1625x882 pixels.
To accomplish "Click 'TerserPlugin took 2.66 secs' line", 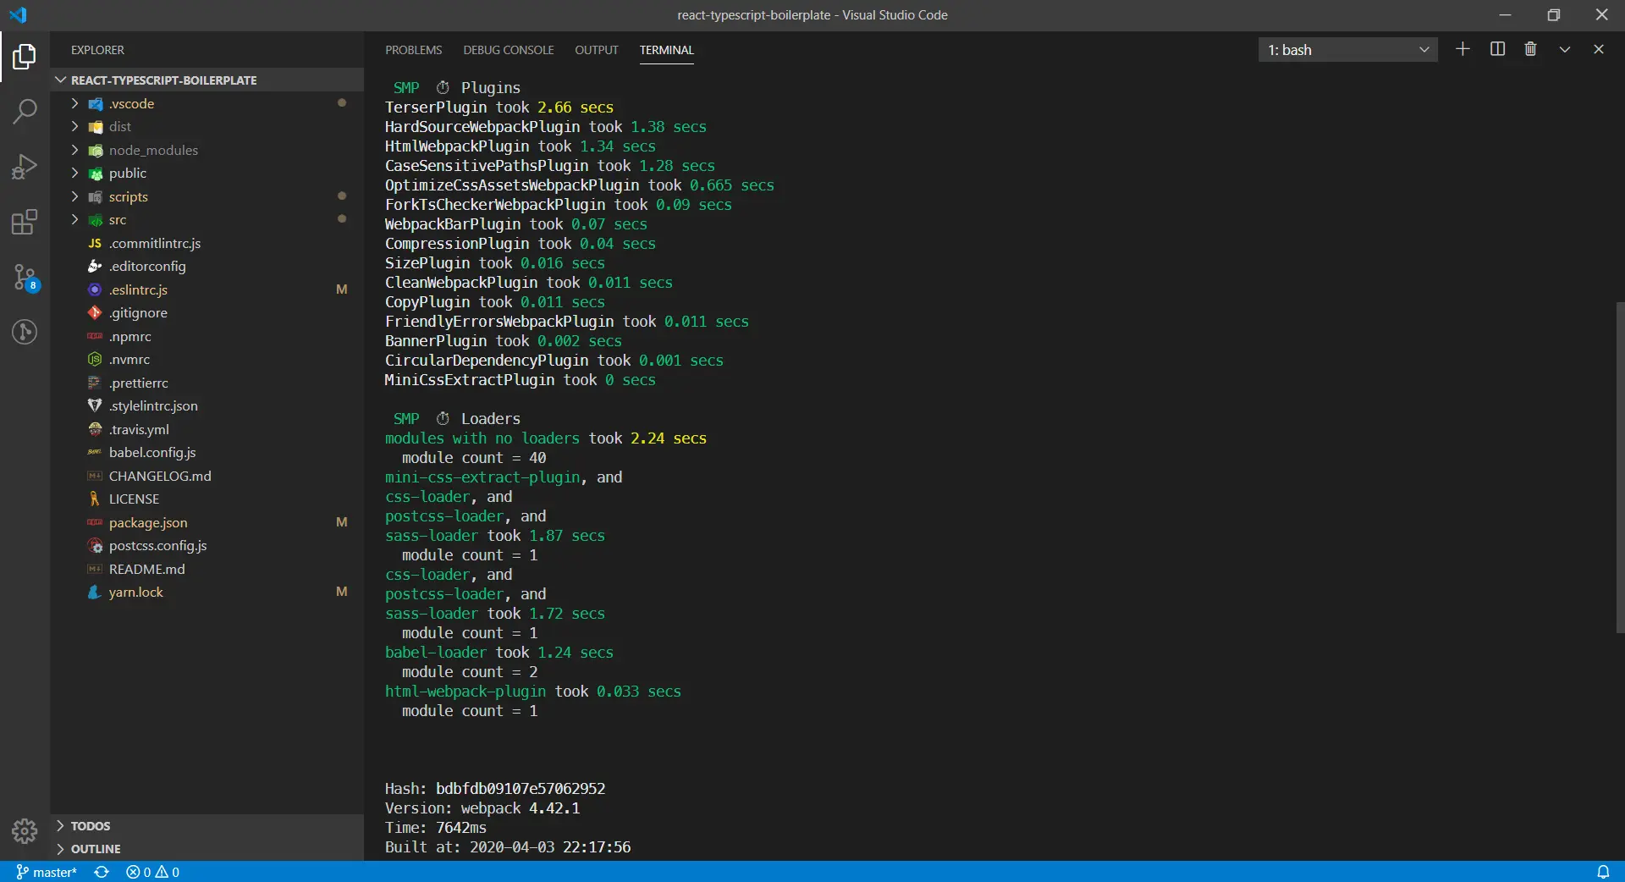I will point(499,107).
